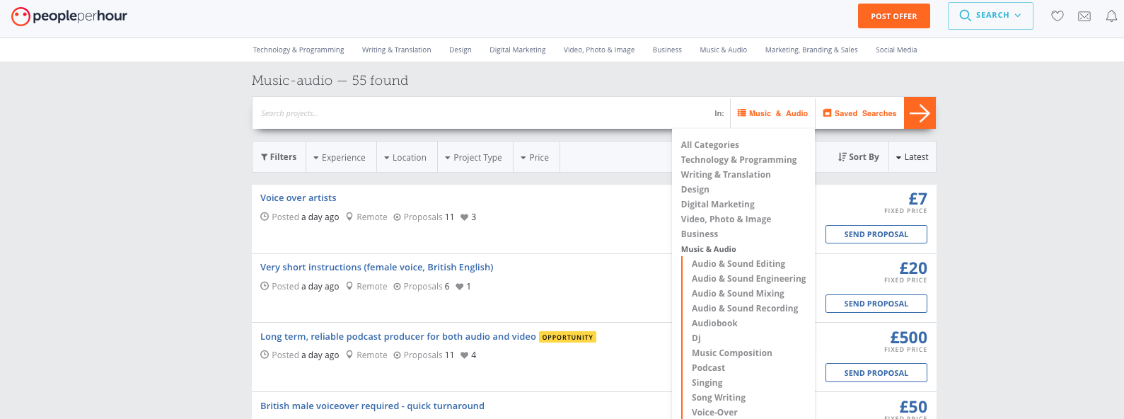Click the Saved Searches icon
The image size is (1124, 419).
pyautogui.click(x=827, y=113)
